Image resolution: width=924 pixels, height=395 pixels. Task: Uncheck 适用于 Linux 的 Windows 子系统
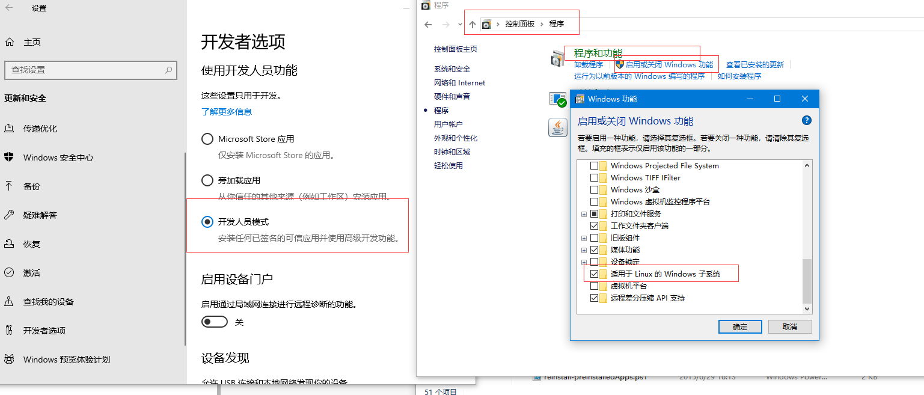tap(593, 274)
